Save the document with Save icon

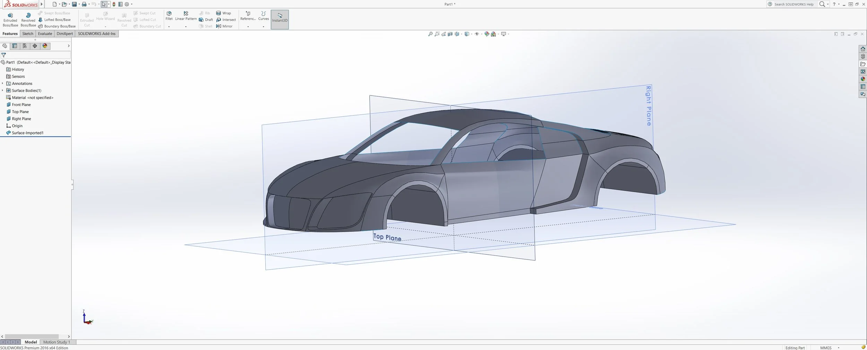tap(74, 4)
